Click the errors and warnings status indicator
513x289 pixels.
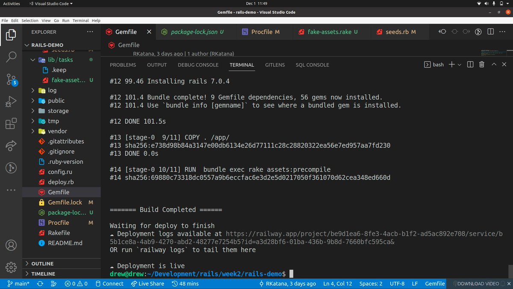pyautogui.click(x=76, y=283)
